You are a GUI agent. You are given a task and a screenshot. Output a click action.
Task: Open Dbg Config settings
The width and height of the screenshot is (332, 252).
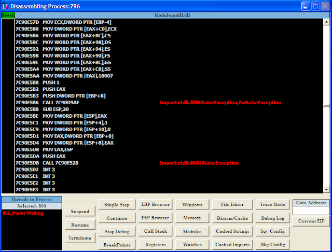[x=272, y=244]
